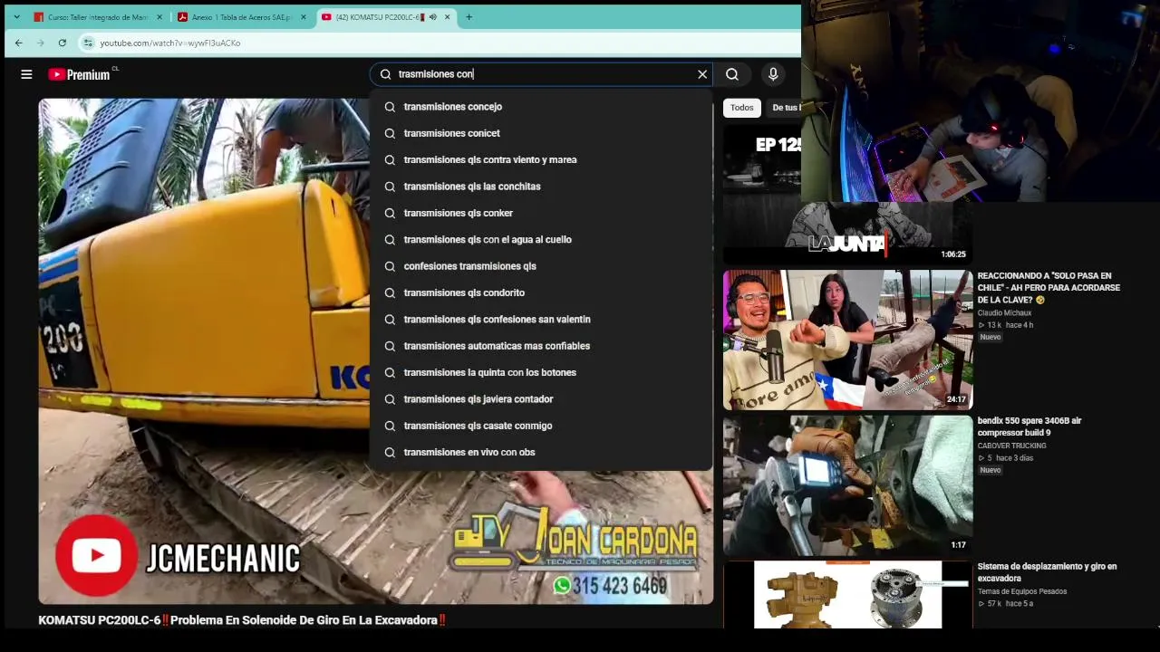Viewport: 1160px width, 652px height.
Task: Go to YouTube Premium home logo
Action: 80,74
